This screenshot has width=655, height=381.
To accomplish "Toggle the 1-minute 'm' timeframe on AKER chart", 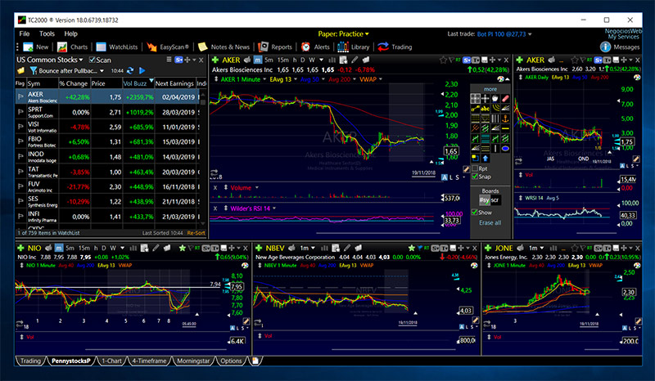I will point(258,60).
